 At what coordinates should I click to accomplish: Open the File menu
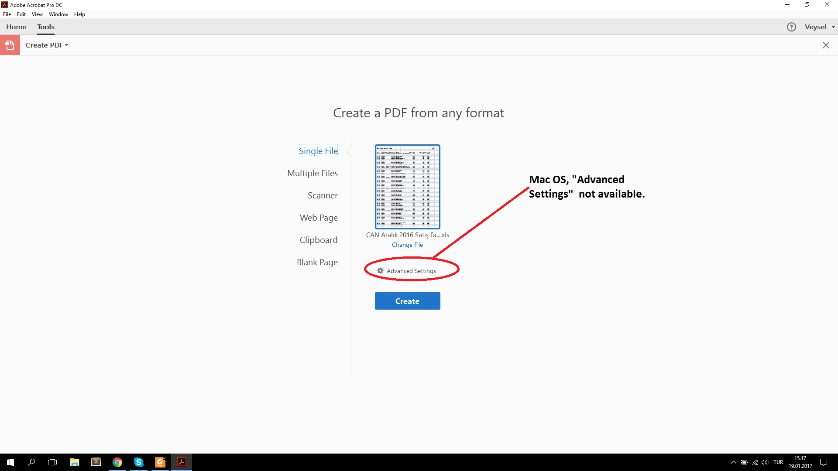pos(7,14)
